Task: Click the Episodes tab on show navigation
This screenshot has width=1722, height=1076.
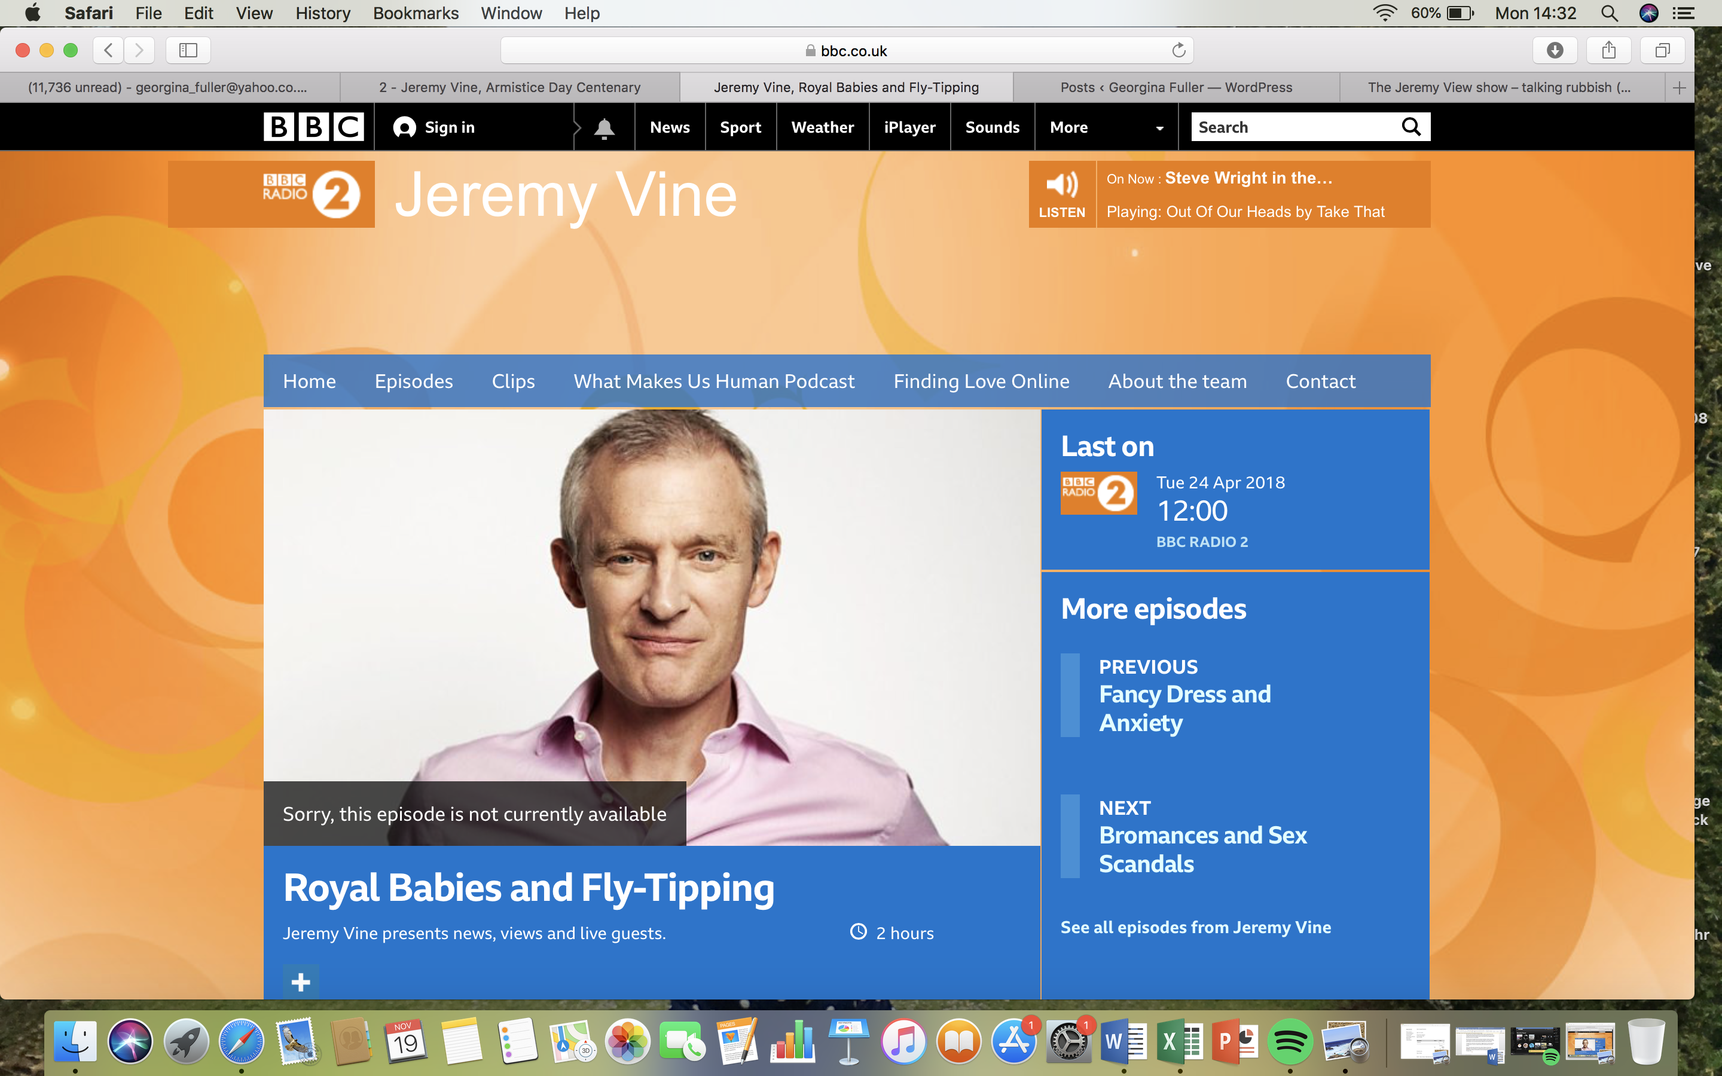Action: click(x=413, y=381)
